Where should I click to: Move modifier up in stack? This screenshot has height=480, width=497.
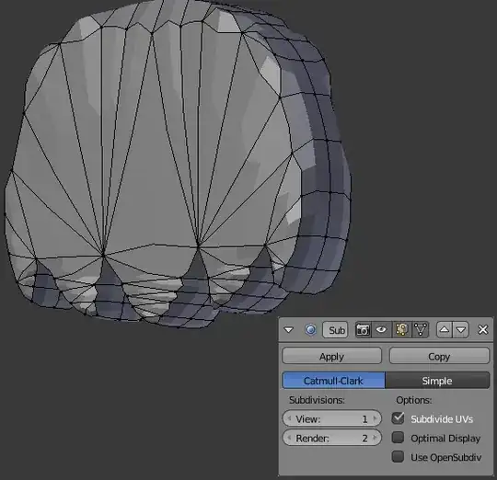coord(444,330)
